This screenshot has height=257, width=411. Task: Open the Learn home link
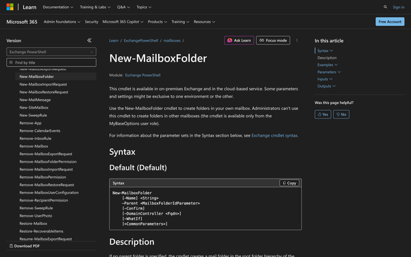click(x=29, y=8)
